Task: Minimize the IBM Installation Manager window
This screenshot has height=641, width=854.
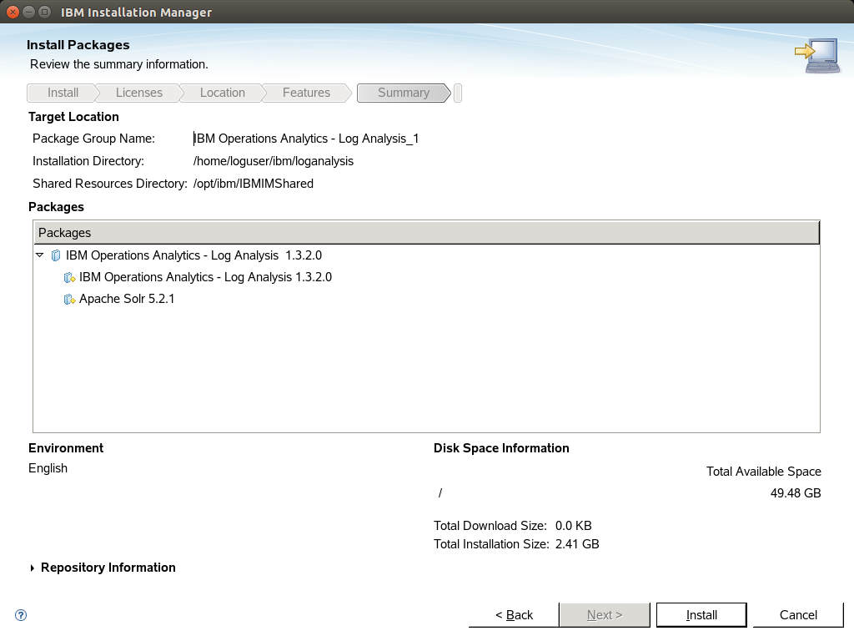Action: tap(29, 12)
